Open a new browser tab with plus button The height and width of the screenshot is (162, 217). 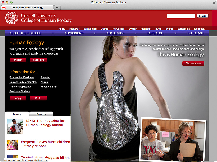click(x=57, y=8)
